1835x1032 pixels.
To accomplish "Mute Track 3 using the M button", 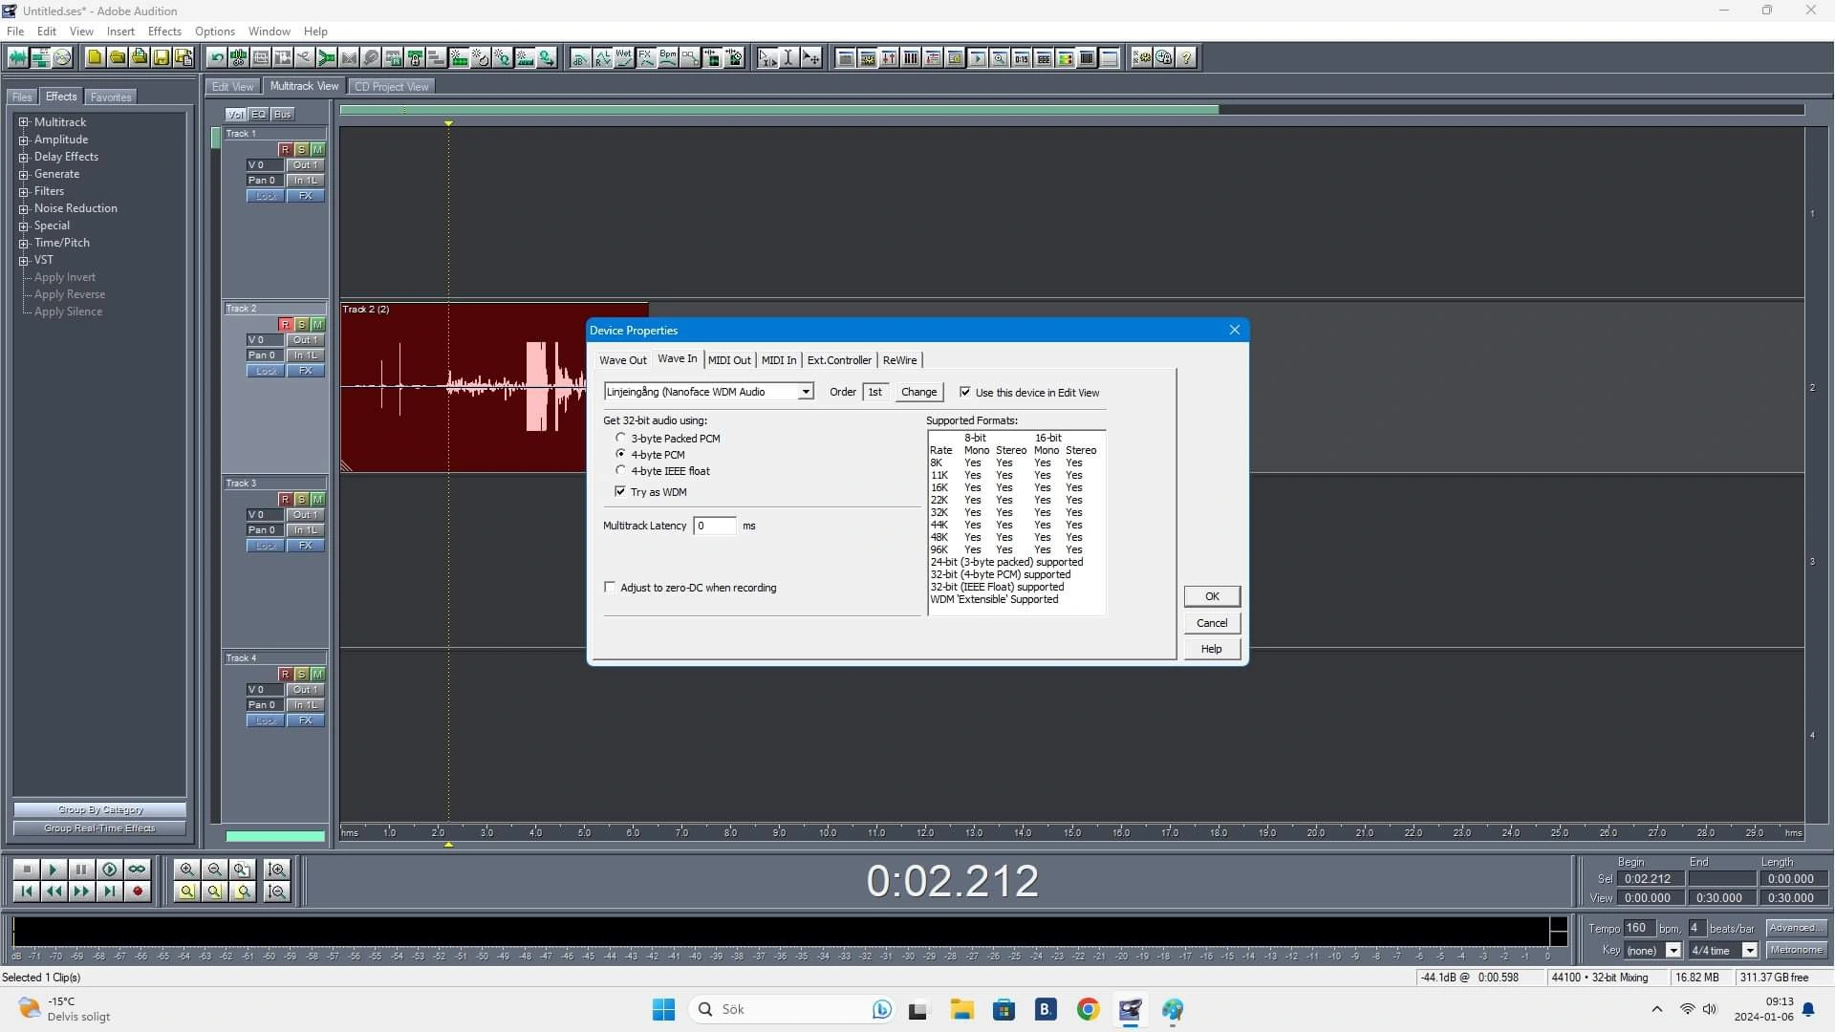I will tap(317, 500).
